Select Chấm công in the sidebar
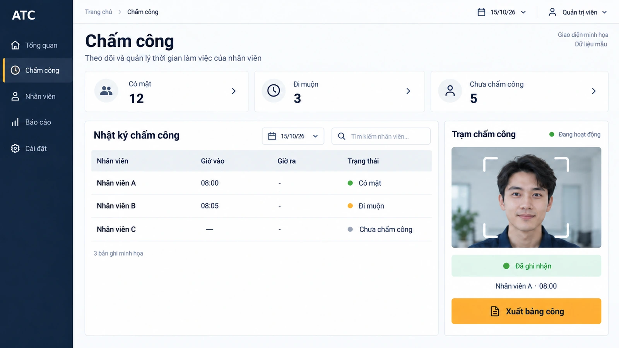 [x=38, y=70]
